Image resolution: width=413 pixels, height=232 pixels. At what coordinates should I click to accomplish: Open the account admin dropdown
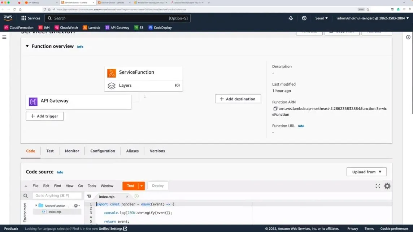point(373,18)
